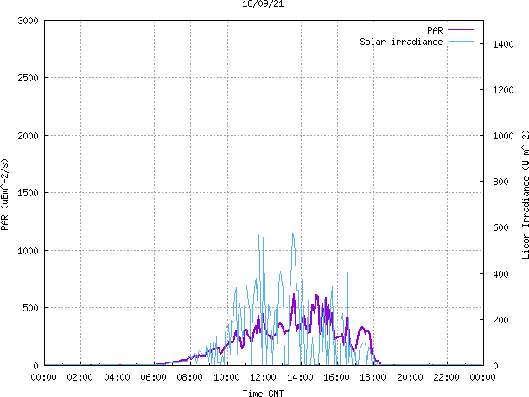Click the 06:00 time axis label
The image size is (529, 397).
coord(153,377)
